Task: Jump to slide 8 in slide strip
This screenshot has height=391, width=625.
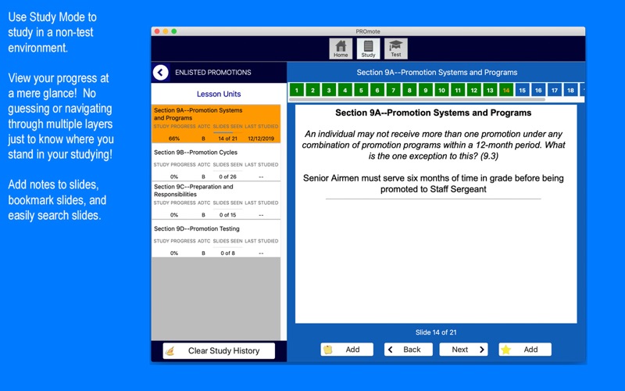Action: [x=409, y=90]
